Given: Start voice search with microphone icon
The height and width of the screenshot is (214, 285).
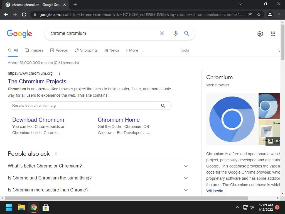Looking at the screenshot, I should point(175,33).
